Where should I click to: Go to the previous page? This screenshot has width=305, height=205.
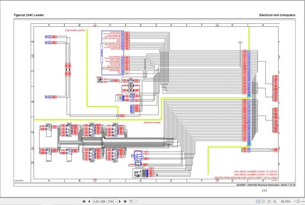[89, 201]
